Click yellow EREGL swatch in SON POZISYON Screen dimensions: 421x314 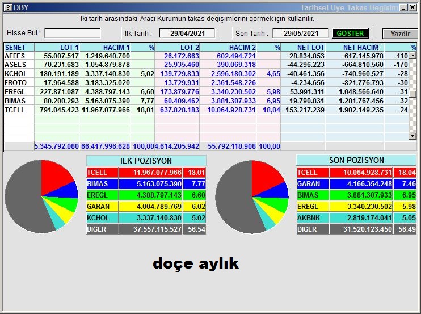(313, 207)
